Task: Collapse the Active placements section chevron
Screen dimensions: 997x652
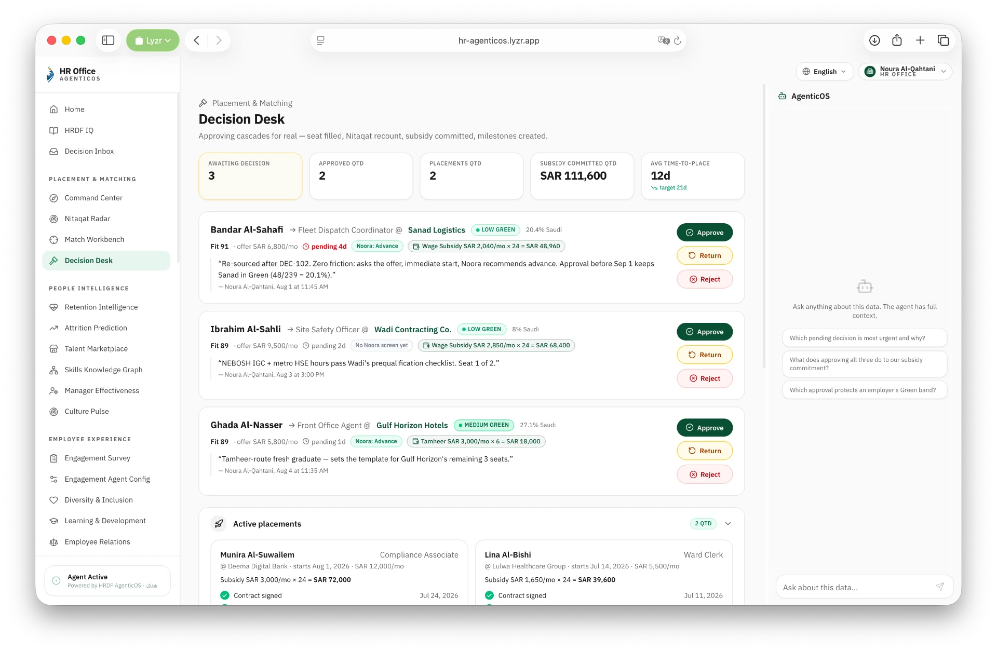Action: (728, 524)
